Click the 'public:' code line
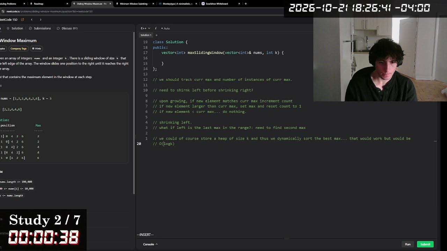The height and width of the screenshot is (251, 447). 160,47
